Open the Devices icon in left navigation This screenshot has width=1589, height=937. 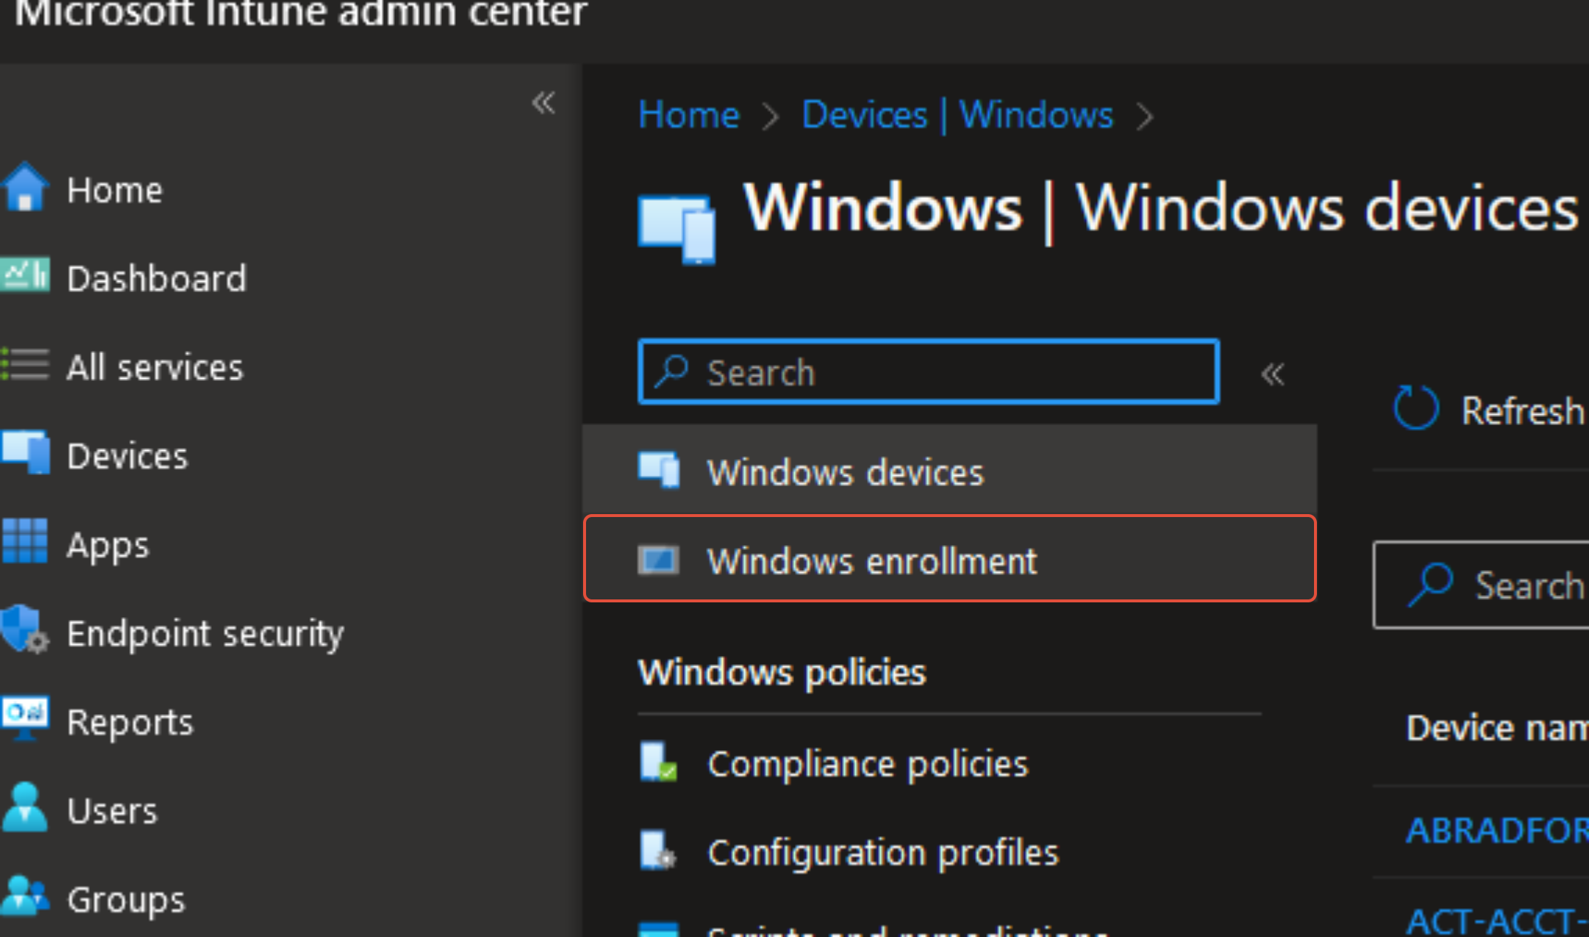(25, 454)
